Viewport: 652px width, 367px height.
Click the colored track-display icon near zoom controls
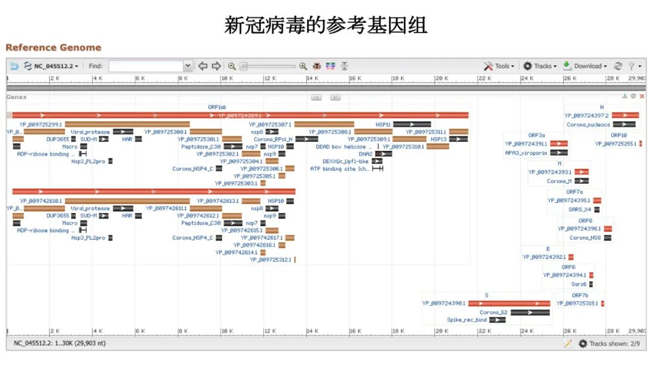tap(330, 66)
